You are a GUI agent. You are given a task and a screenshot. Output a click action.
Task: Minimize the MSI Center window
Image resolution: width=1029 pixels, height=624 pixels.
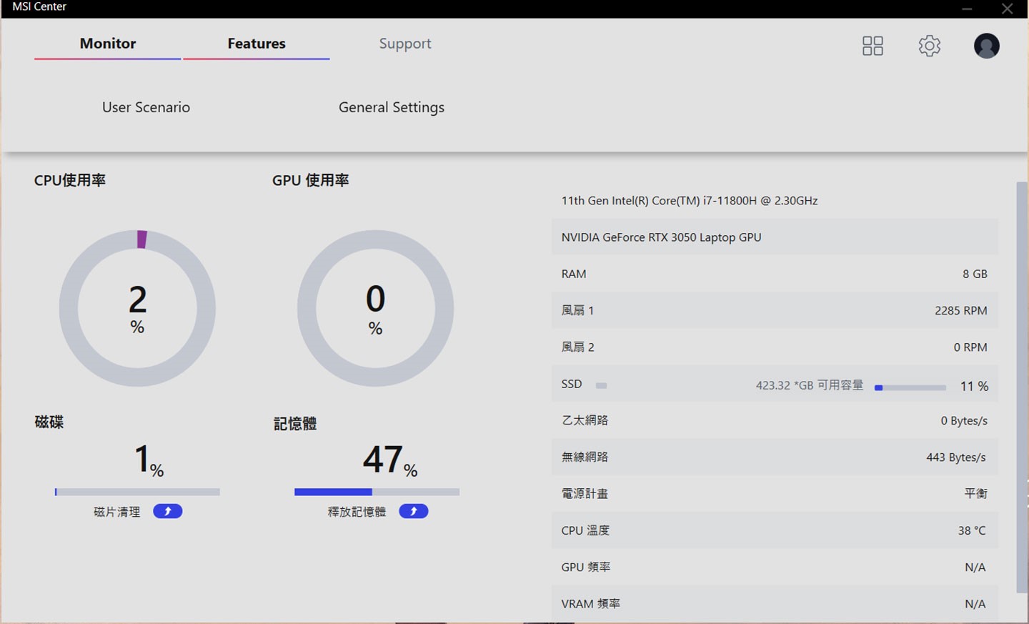click(x=967, y=9)
